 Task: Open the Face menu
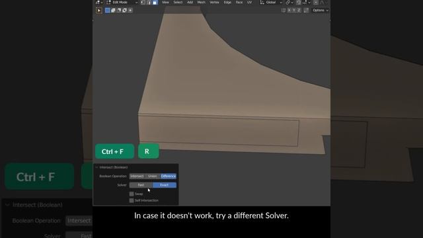point(239,3)
